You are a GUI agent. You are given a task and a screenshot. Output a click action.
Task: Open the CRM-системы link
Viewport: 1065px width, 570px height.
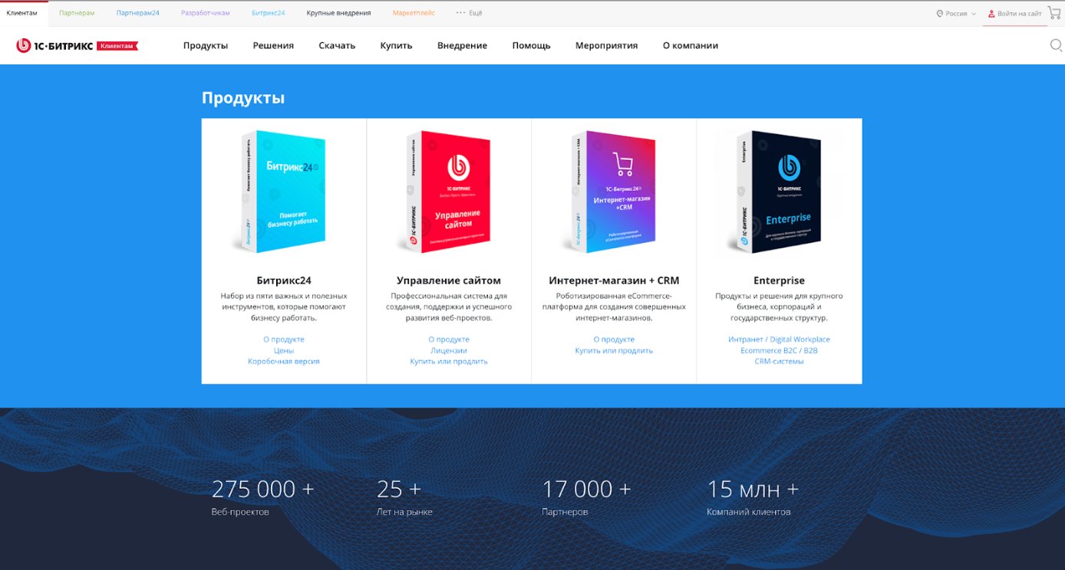coord(779,361)
